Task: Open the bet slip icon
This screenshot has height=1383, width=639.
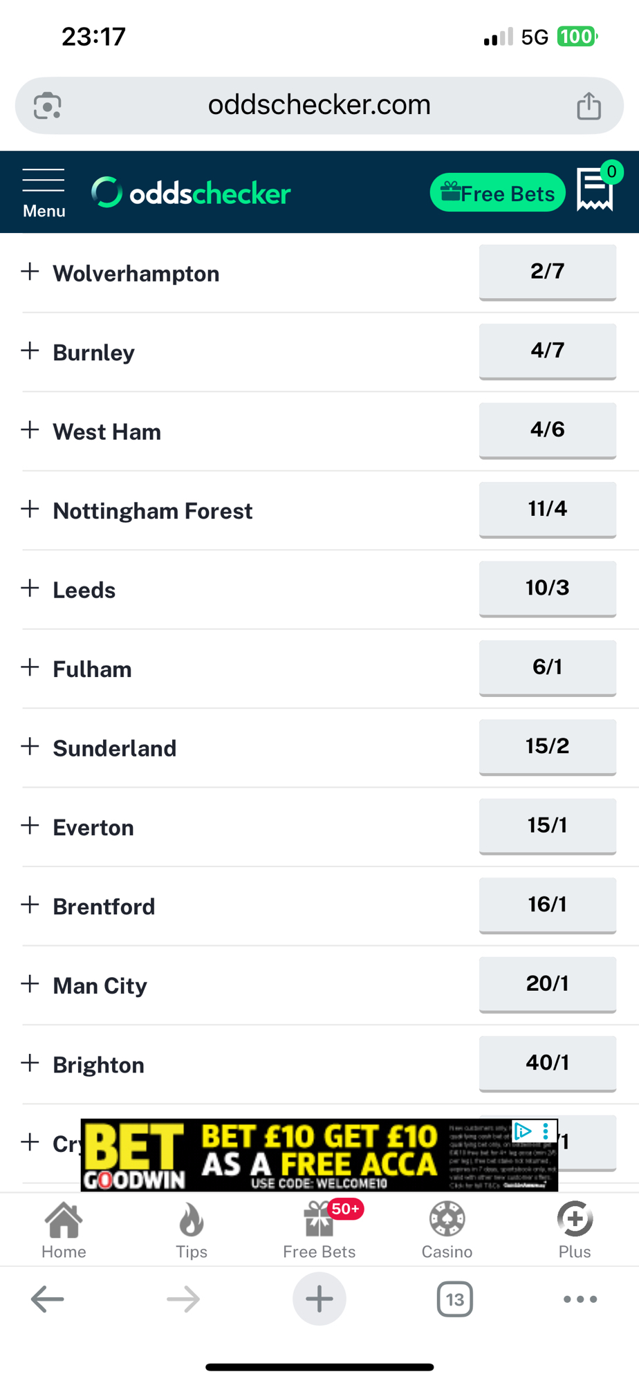Action: pyautogui.click(x=595, y=189)
